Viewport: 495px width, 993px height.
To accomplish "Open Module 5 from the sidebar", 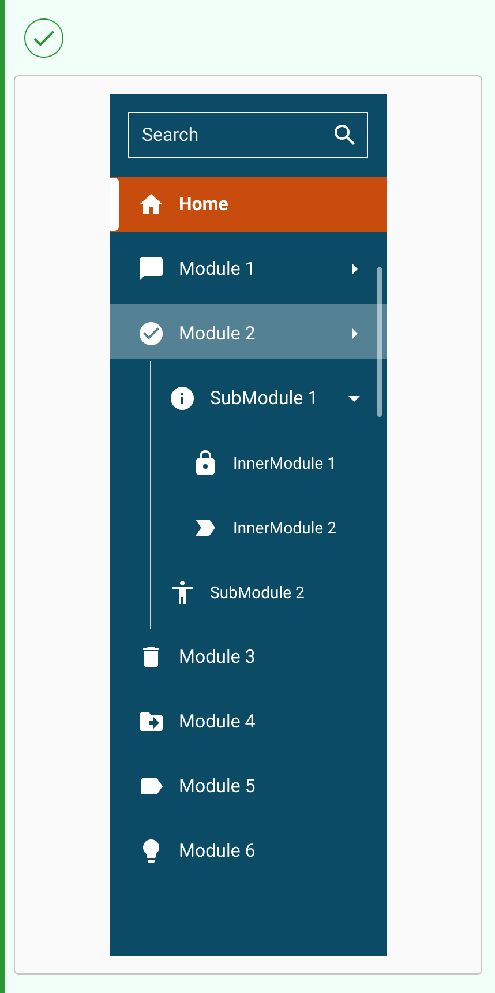I will [x=217, y=786].
